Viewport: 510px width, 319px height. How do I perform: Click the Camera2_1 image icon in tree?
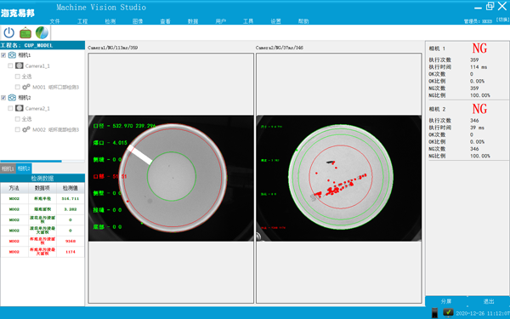point(20,108)
